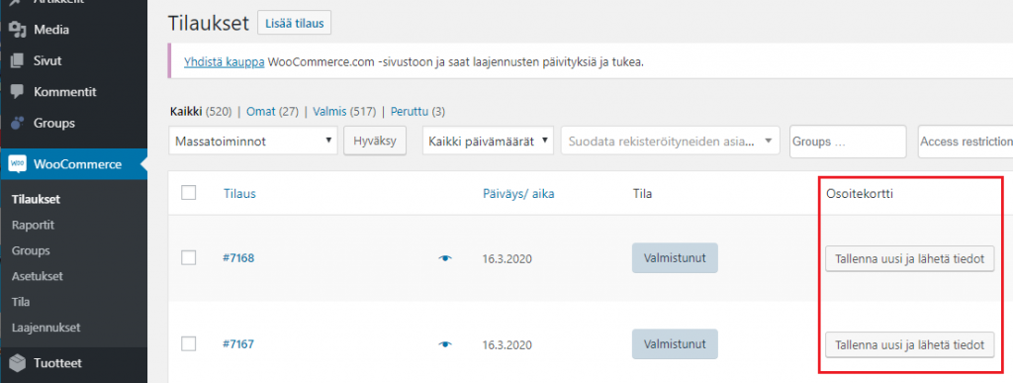Click Tallenna uusi button for order #7167

click(x=910, y=344)
